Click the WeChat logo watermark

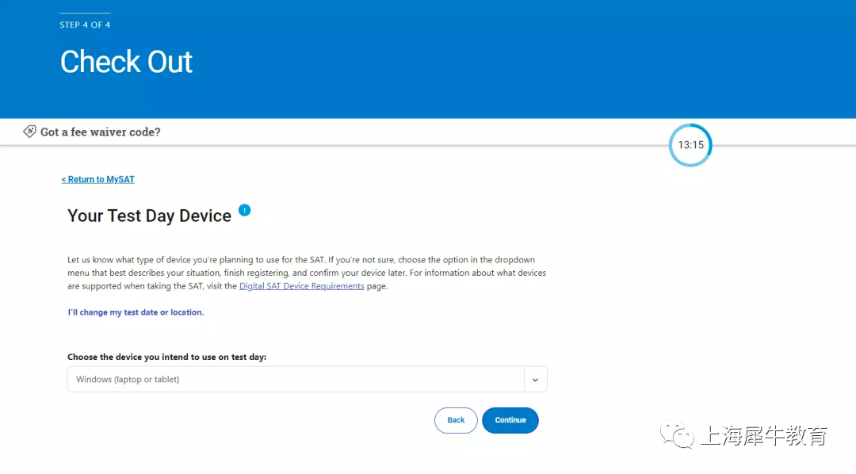(x=677, y=434)
